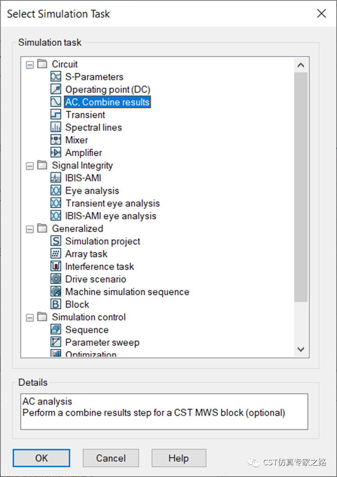Click the IBIS-AMI task icon
337x477 pixels.
tap(56, 178)
